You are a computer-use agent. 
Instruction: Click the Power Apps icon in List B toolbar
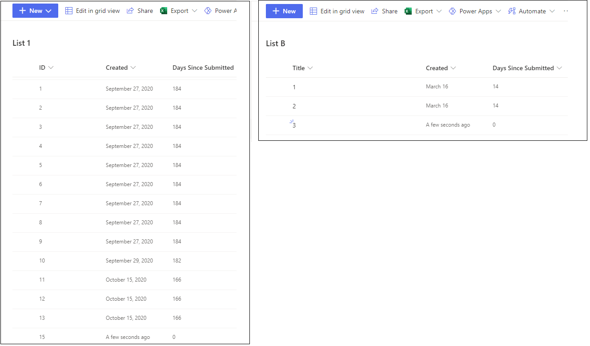(452, 11)
